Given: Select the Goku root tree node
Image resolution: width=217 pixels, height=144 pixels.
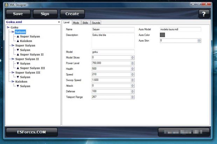Looking at the screenshot, I should pos(14,27).
